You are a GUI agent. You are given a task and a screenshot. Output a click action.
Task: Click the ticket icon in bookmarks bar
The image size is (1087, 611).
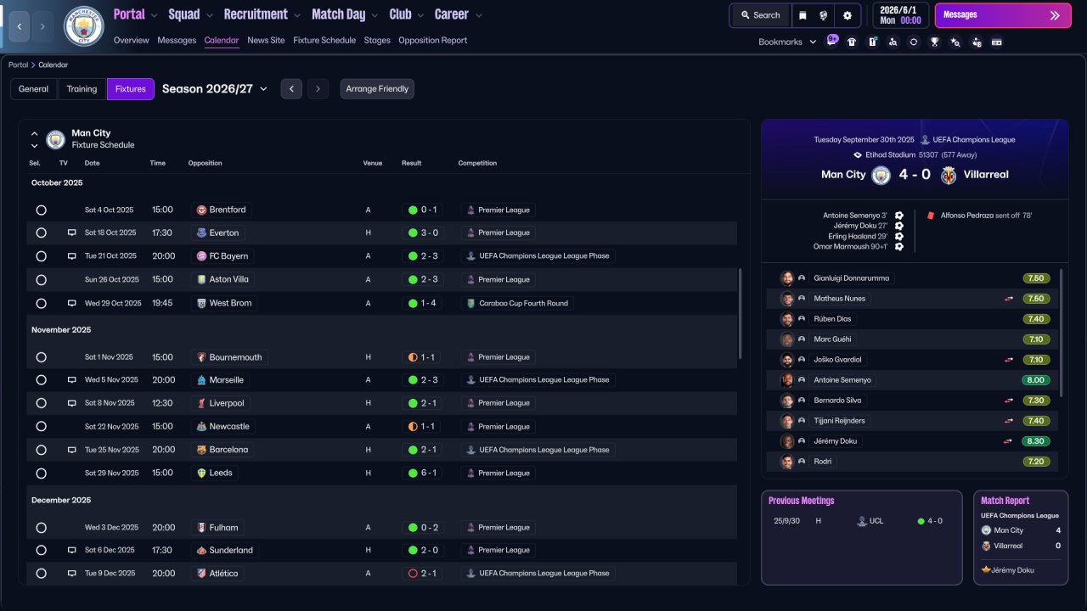[996, 42]
